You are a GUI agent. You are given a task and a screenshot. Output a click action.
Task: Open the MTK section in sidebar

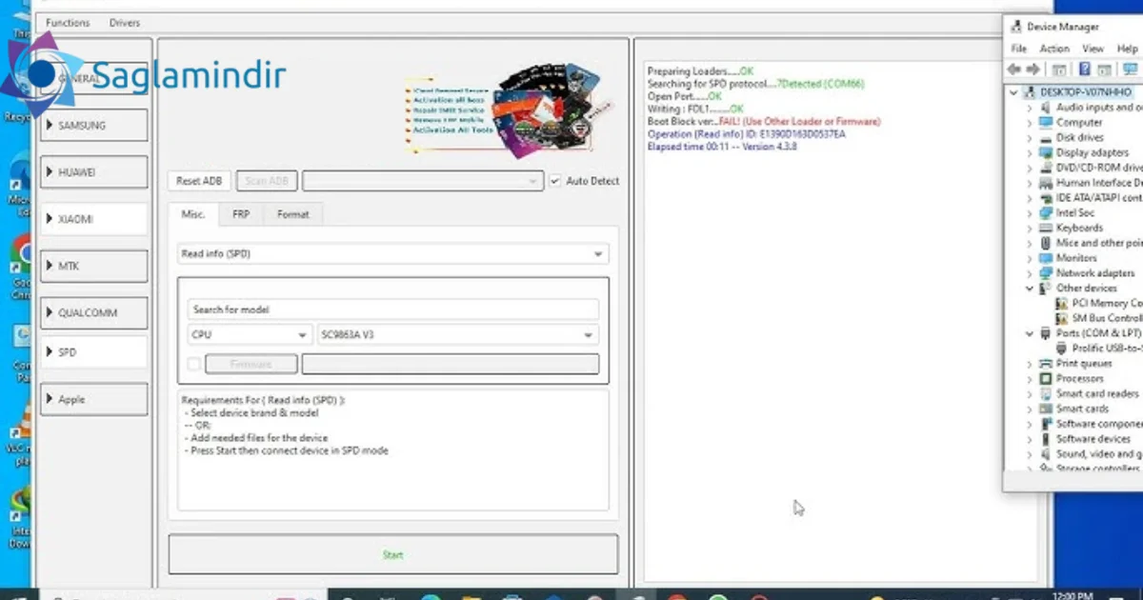[93, 266]
